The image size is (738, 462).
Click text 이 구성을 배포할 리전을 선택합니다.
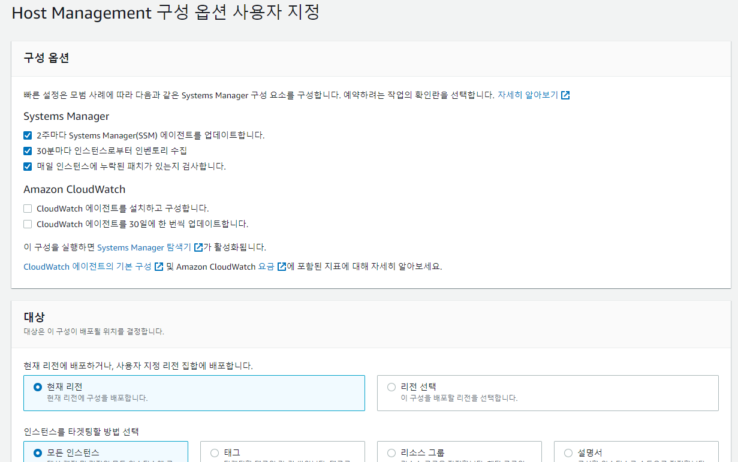coord(459,398)
